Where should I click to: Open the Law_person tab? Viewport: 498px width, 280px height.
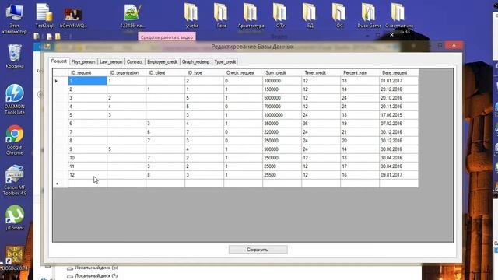pyautogui.click(x=110, y=62)
